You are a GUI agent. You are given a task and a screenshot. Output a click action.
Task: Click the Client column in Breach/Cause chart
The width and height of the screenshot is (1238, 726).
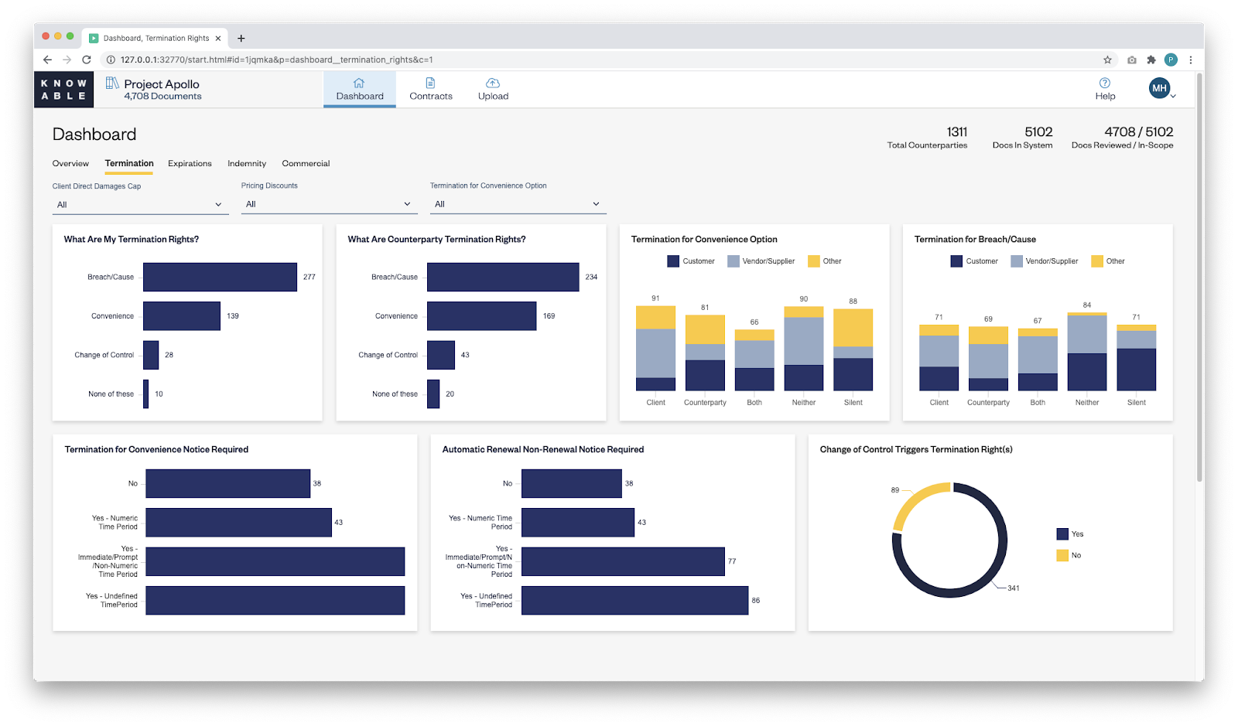coord(939,358)
